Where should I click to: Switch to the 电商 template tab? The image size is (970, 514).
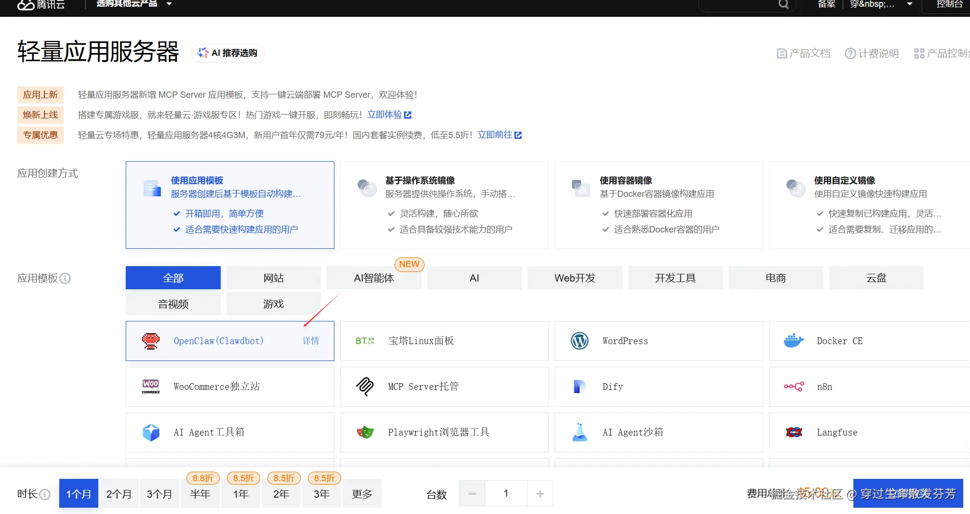(x=776, y=278)
